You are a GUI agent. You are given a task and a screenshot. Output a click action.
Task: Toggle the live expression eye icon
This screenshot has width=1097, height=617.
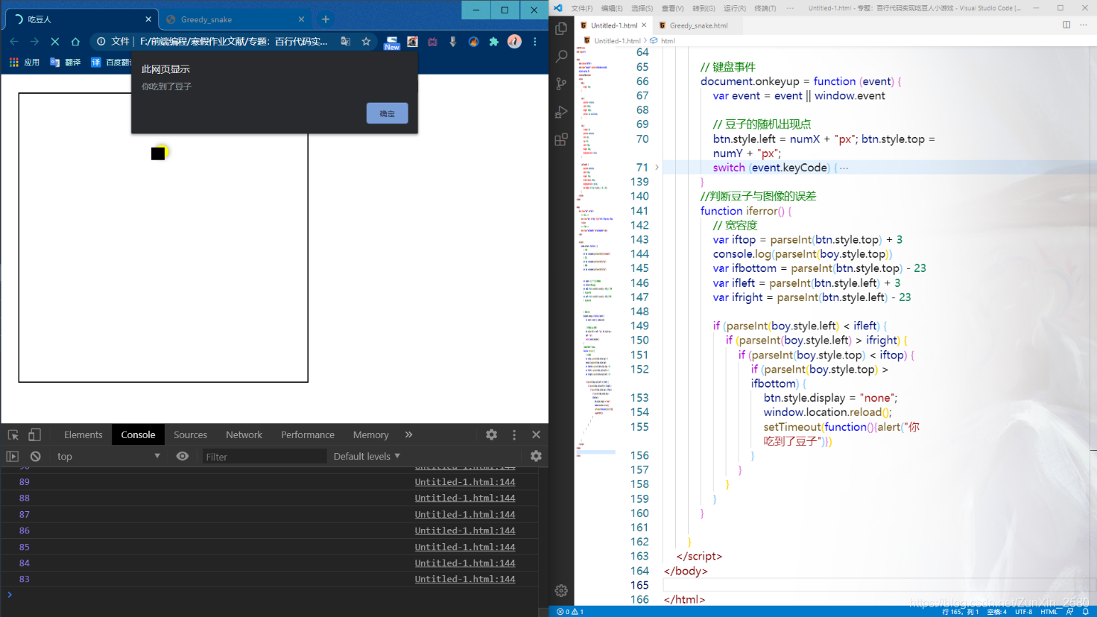[x=183, y=456]
